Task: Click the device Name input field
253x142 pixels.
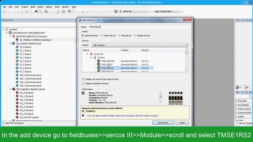Action: (x=138, y=27)
